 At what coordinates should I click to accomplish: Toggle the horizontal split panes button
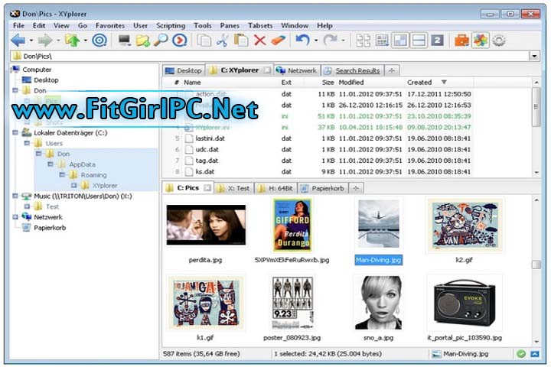pyautogui.click(x=419, y=41)
